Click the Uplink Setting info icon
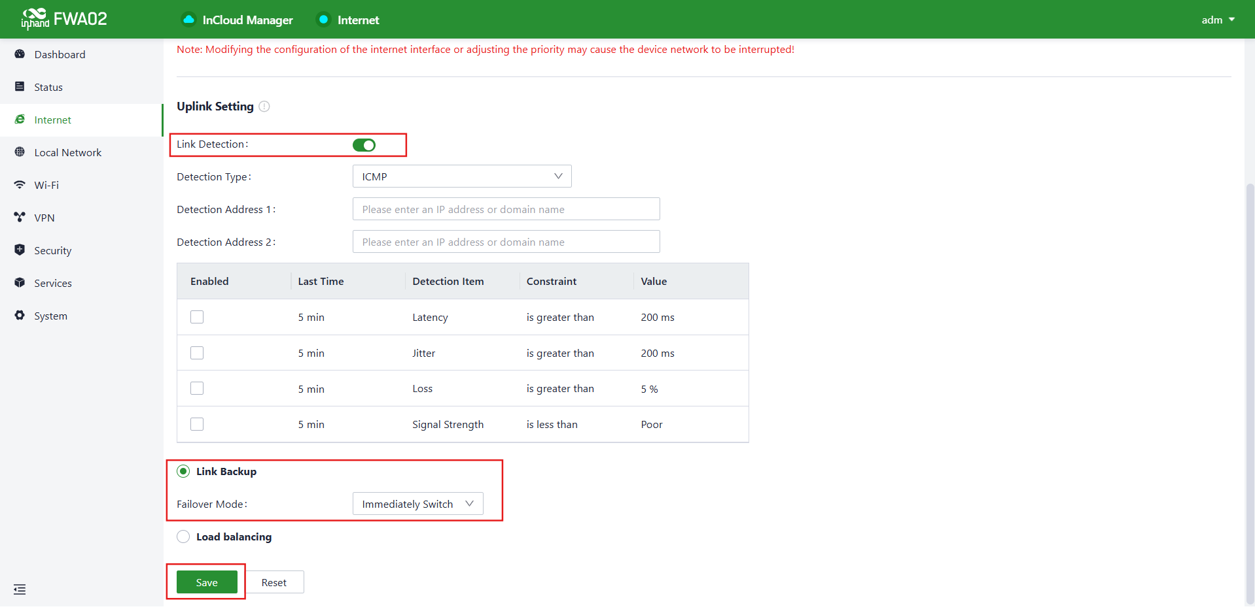 [x=264, y=107]
